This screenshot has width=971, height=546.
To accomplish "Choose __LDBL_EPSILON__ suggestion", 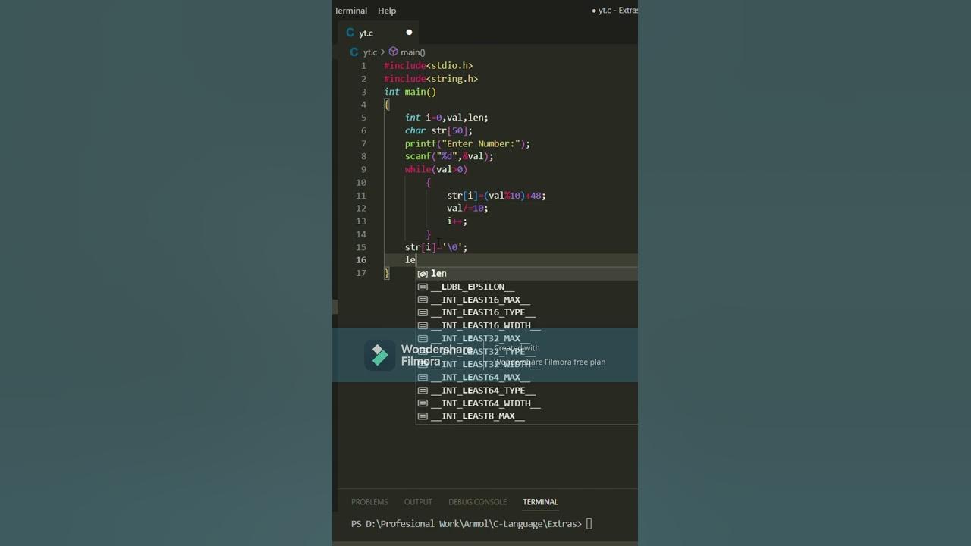I will tap(526, 287).
